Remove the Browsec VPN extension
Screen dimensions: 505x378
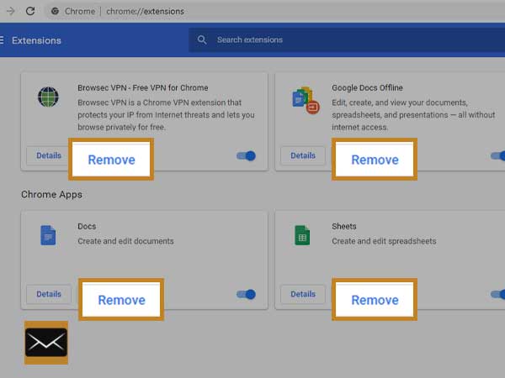coord(111,160)
